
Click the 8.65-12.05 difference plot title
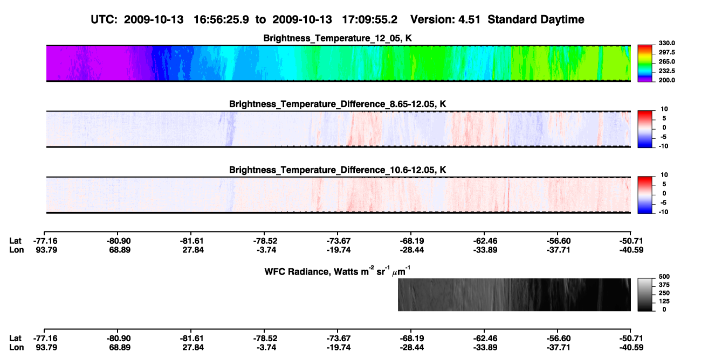(338, 104)
